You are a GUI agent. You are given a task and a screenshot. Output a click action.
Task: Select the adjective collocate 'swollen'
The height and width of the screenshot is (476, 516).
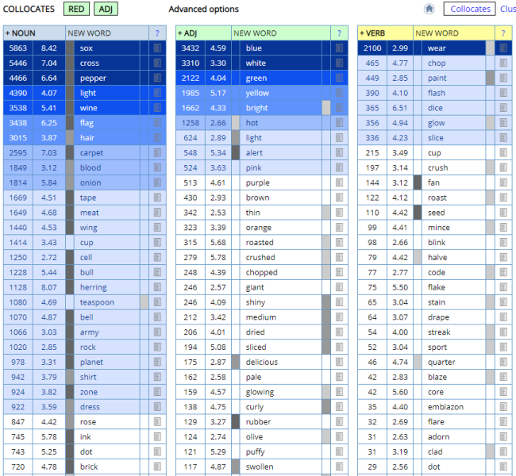coord(260,466)
